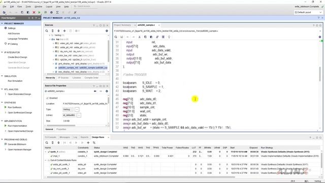Collapse all items in Sources panel
Image resolution: width=325 pixels, height=183 pixels.
pos(53,31)
